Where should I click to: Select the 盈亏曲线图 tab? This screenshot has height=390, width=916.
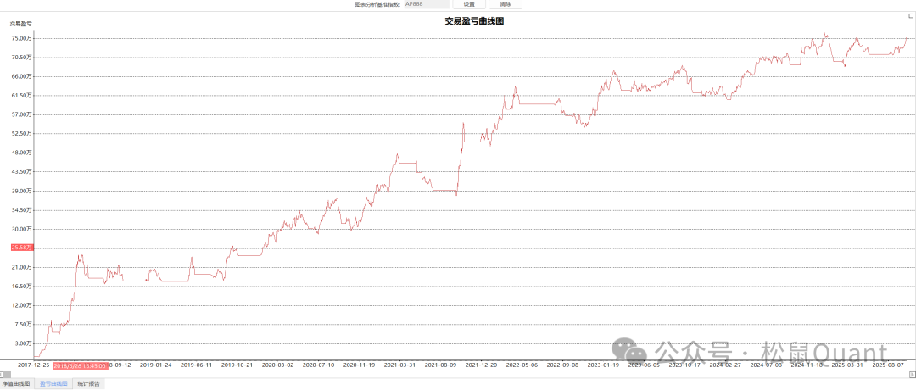click(53, 384)
